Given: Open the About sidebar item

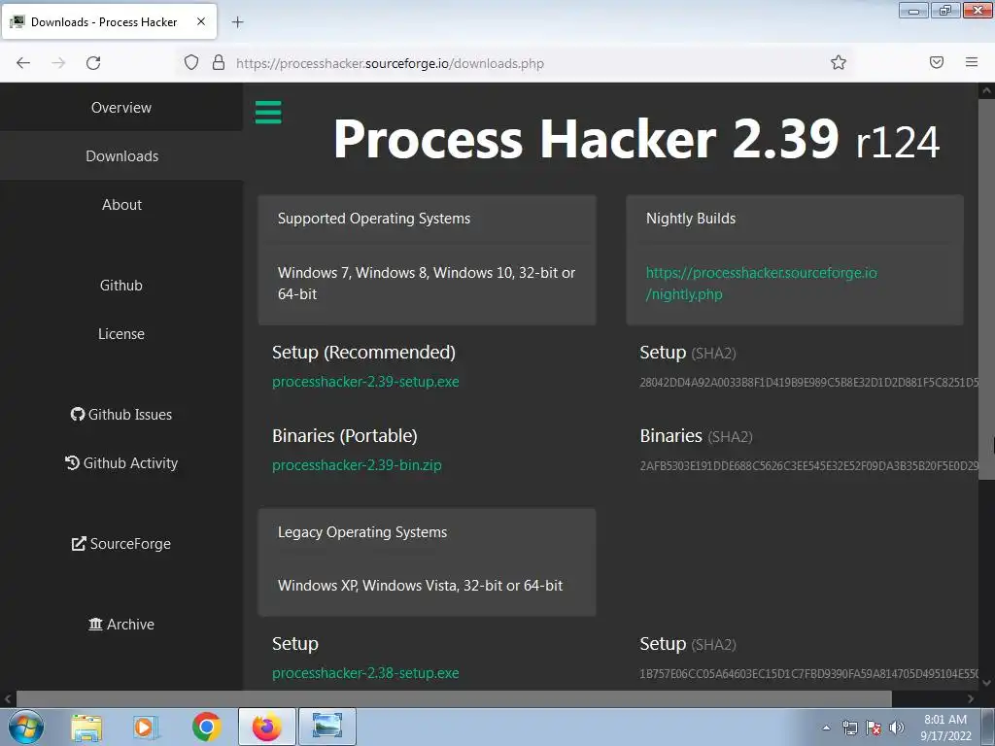Looking at the screenshot, I should 121,204.
